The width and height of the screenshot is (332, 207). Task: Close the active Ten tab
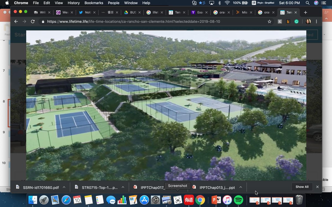click(296, 12)
